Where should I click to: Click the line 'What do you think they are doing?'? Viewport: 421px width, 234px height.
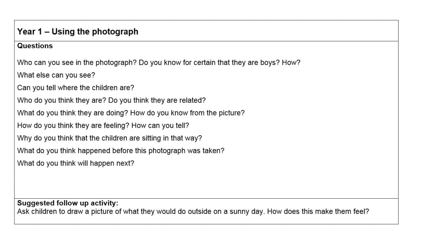[72, 113]
